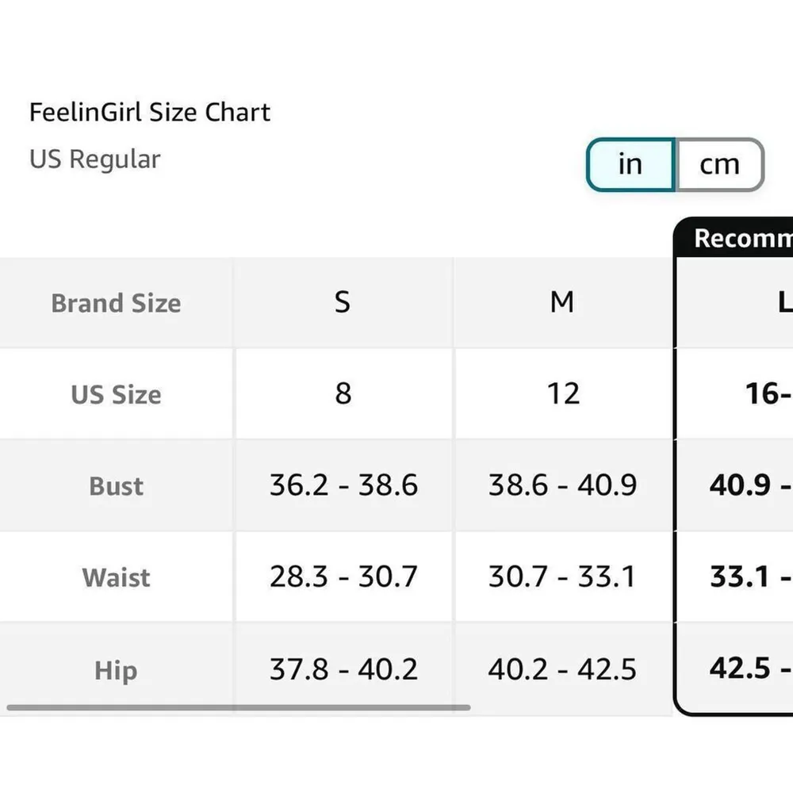Click hip 37.8 - 40.2 cell
This screenshot has width=793, height=793.
coord(343,669)
